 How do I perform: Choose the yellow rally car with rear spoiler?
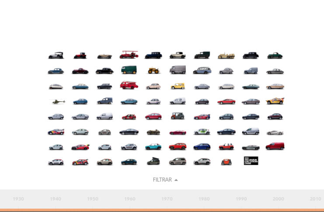tap(275, 101)
